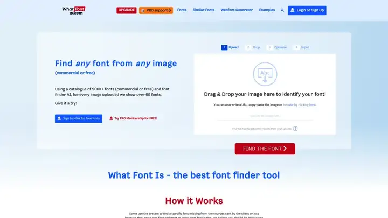
Task: Click FIND THE FONT button
Action: point(265,149)
